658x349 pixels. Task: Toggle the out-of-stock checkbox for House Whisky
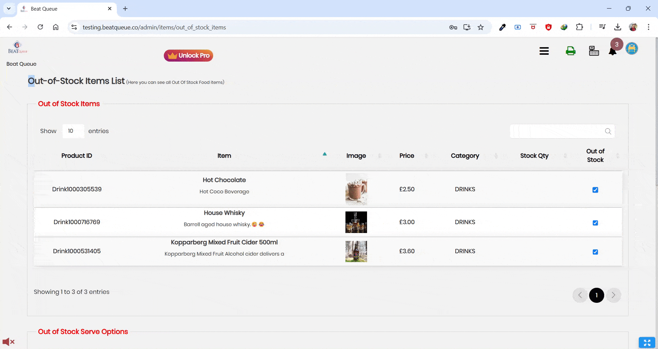pos(595,223)
